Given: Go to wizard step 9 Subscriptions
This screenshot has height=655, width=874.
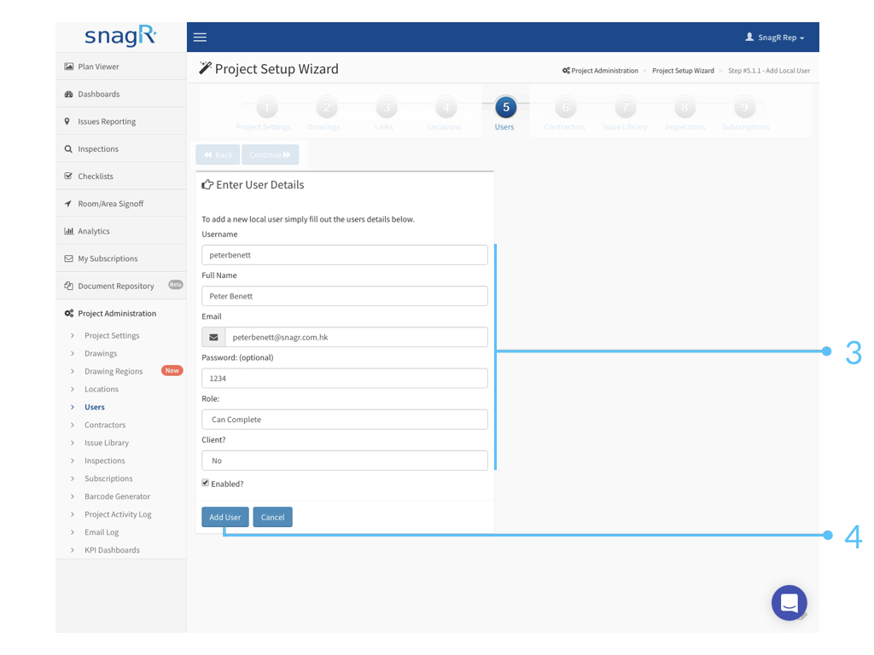Looking at the screenshot, I should click(x=744, y=107).
